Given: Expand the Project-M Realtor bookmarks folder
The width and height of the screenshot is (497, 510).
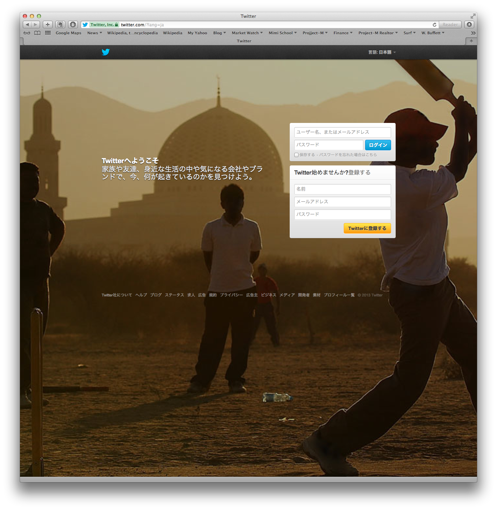Looking at the screenshot, I should (x=378, y=33).
